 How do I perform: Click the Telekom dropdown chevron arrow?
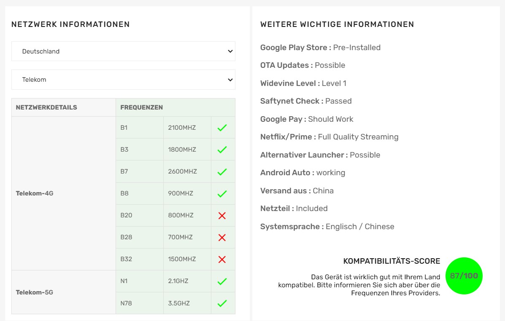tap(230, 80)
